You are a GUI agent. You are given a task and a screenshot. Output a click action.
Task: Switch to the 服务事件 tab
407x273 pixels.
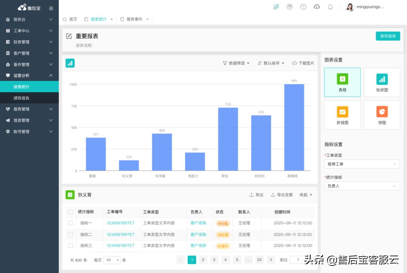135,18
